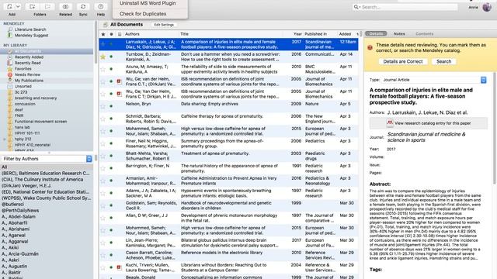
Task: Click the red review warning icon
Action: click(x=370, y=48)
